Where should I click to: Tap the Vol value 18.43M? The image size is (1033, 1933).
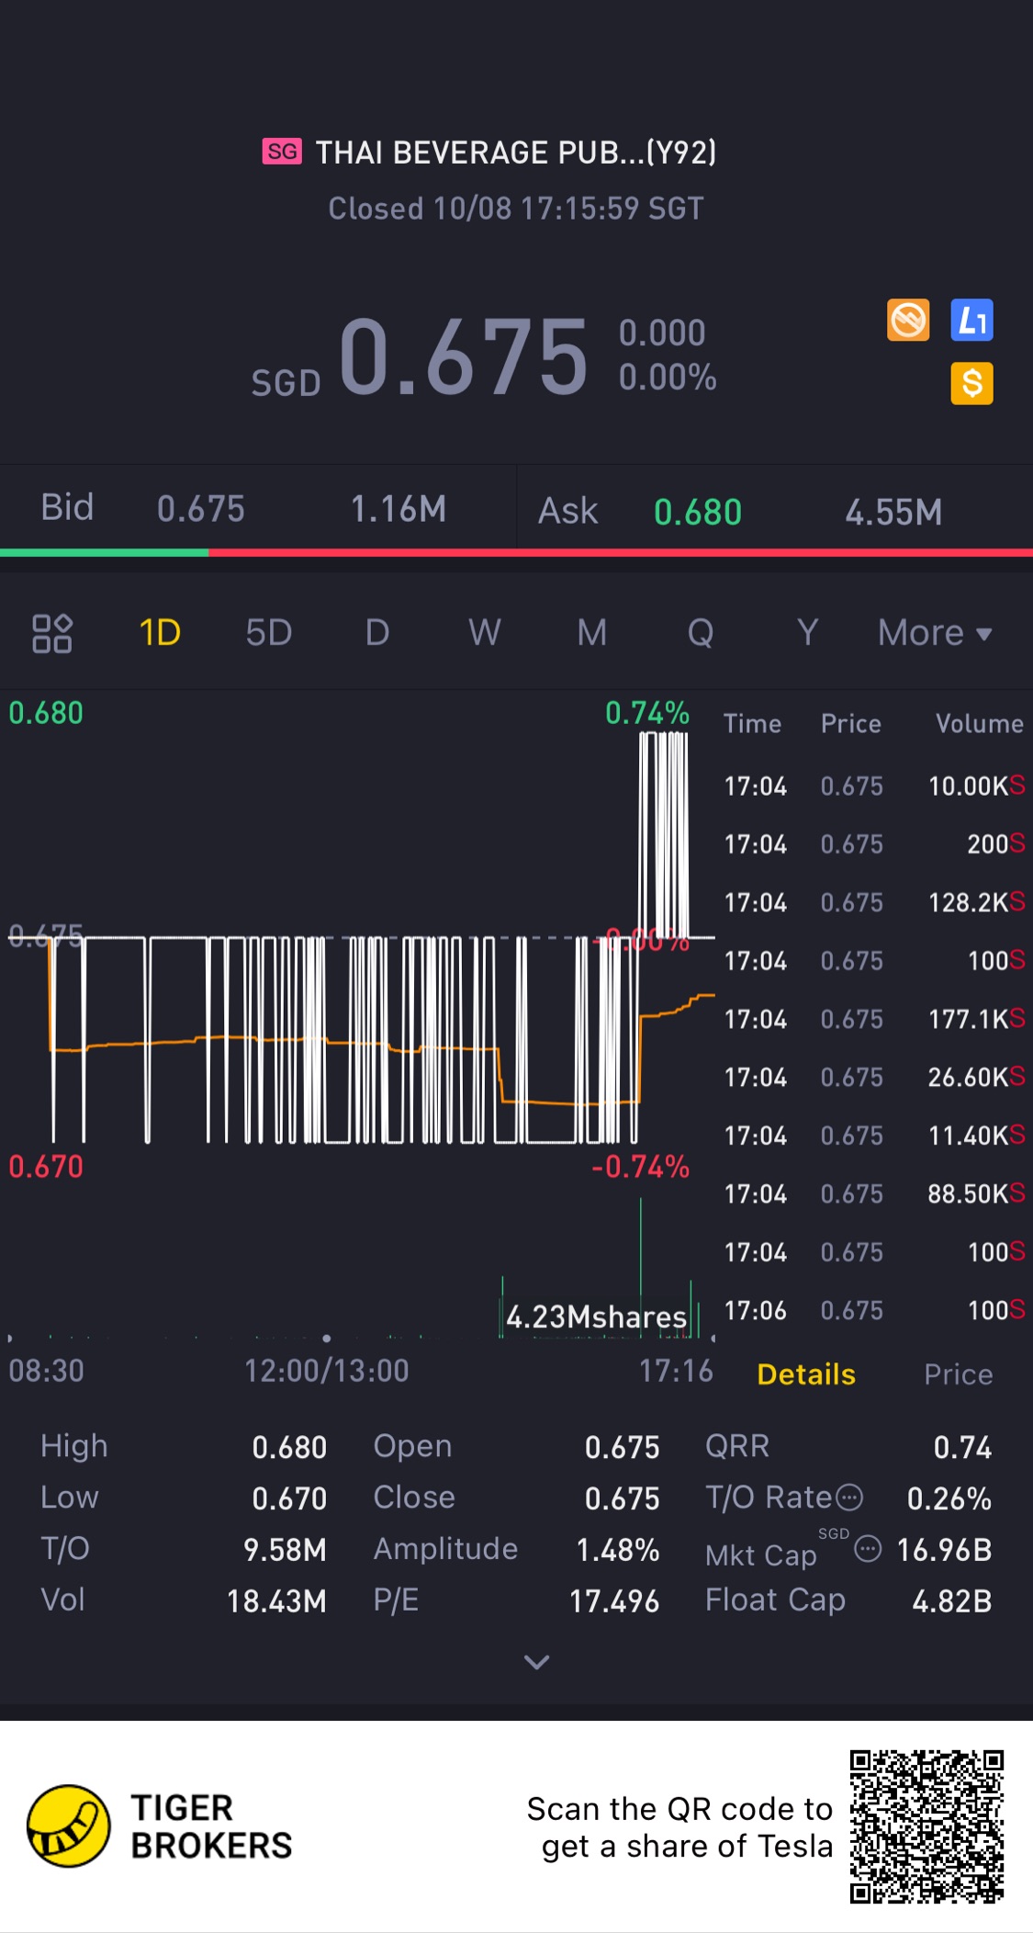point(276,1602)
